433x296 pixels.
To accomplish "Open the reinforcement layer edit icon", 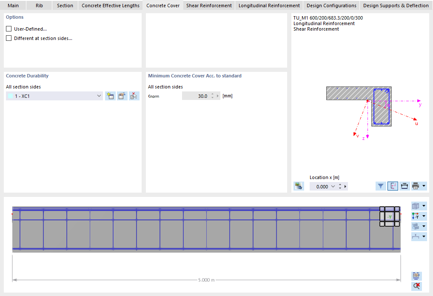I will point(416,276).
